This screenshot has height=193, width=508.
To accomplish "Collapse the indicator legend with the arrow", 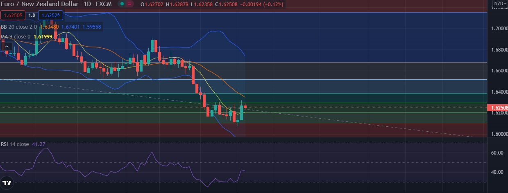I will click(7, 47).
